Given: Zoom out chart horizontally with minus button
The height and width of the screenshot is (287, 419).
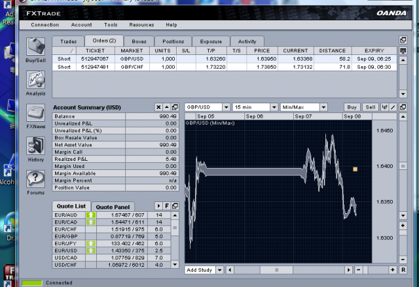Looking at the screenshot, I should tap(359, 270).
